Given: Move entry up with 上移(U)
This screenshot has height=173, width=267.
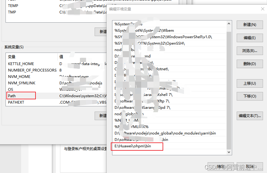Looking at the screenshot, I should pyautogui.click(x=250, y=83).
